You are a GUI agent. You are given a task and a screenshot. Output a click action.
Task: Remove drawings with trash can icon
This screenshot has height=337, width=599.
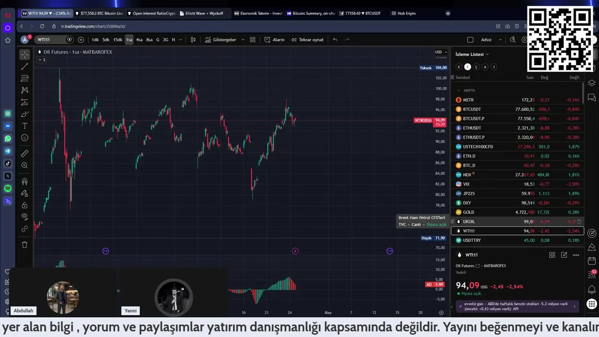pyautogui.click(x=25, y=245)
